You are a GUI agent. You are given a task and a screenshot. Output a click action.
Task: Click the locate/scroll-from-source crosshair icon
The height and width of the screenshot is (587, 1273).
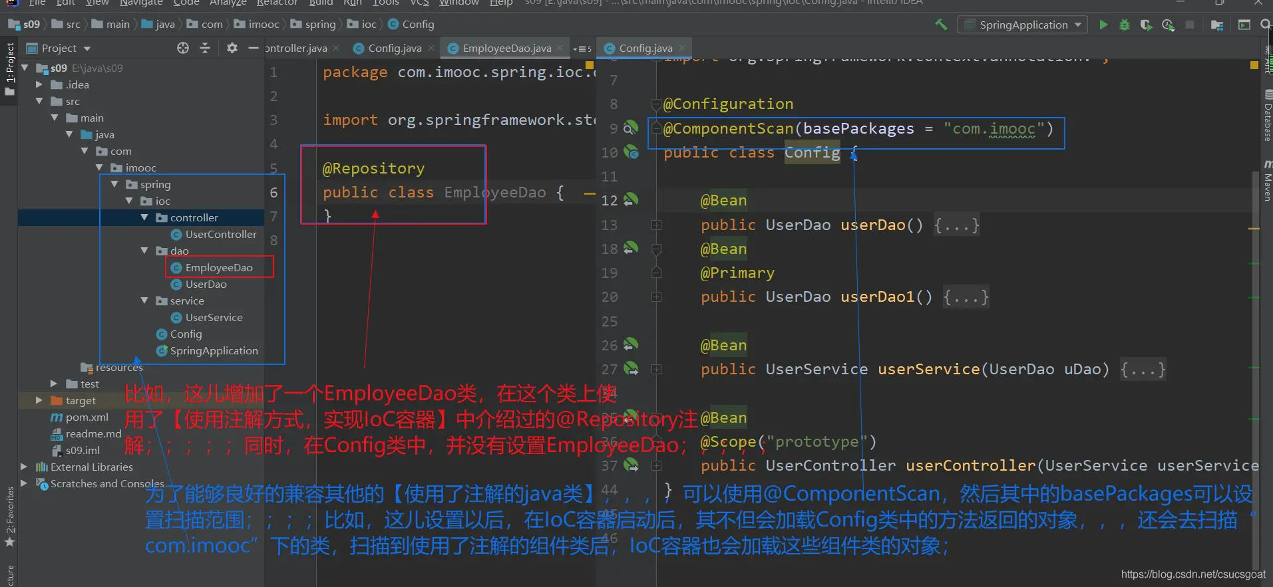point(183,48)
